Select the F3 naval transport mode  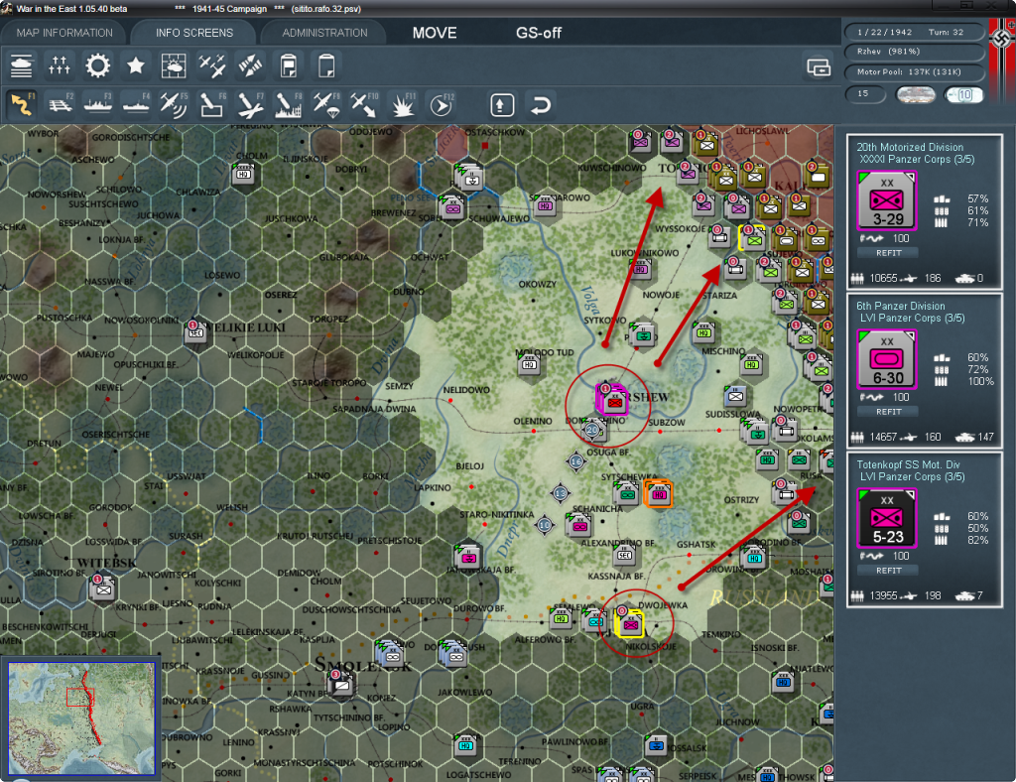coord(98,105)
